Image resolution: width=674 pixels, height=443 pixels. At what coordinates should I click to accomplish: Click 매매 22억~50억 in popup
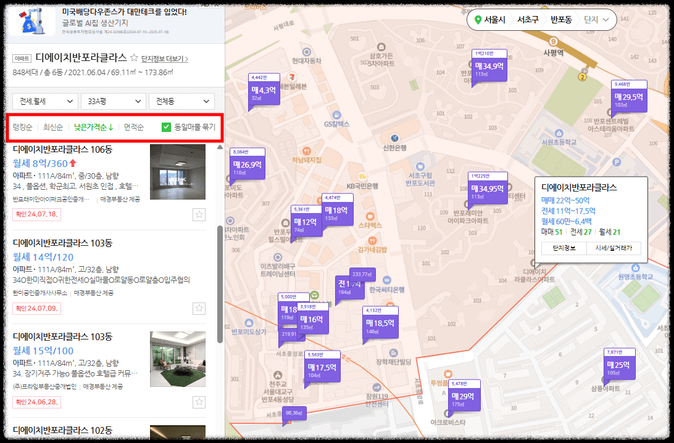pyautogui.click(x=565, y=200)
